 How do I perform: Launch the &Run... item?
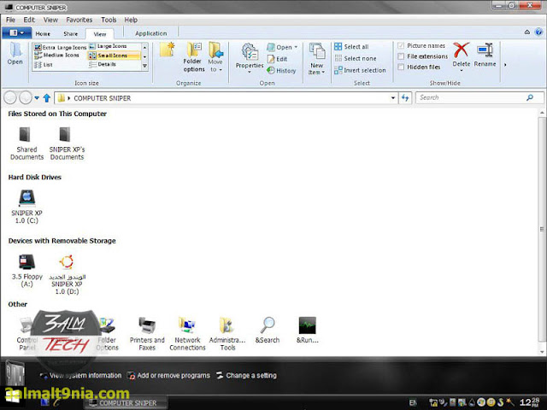pos(308,331)
